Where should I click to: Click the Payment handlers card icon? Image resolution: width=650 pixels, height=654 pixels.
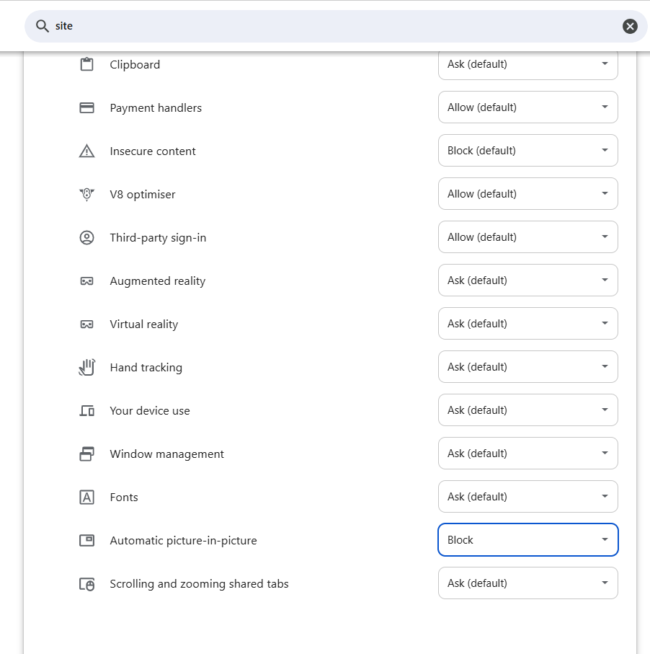(x=86, y=108)
